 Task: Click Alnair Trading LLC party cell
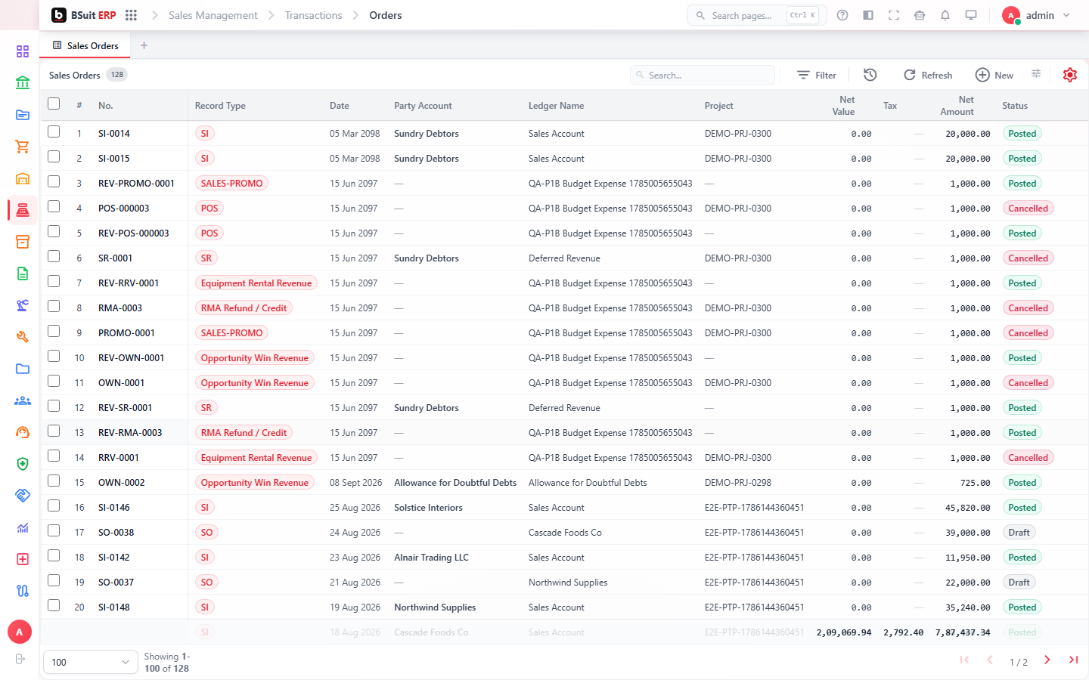point(431,558)
